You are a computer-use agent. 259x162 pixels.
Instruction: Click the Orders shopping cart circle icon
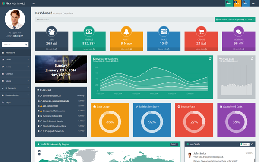(x=201, y=31)
